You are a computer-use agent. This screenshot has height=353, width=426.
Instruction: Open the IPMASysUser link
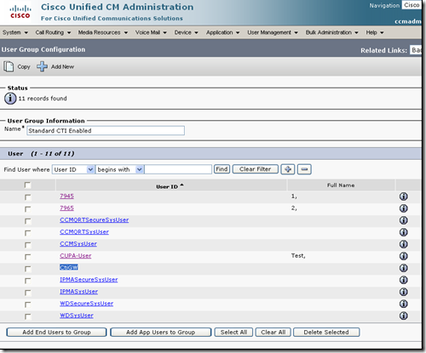79,292
